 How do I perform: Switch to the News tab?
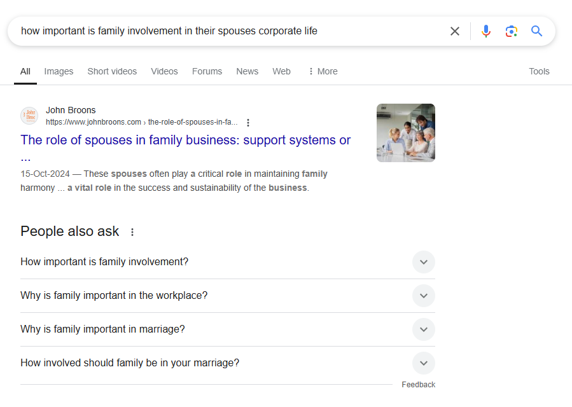(x=247, y=71)
